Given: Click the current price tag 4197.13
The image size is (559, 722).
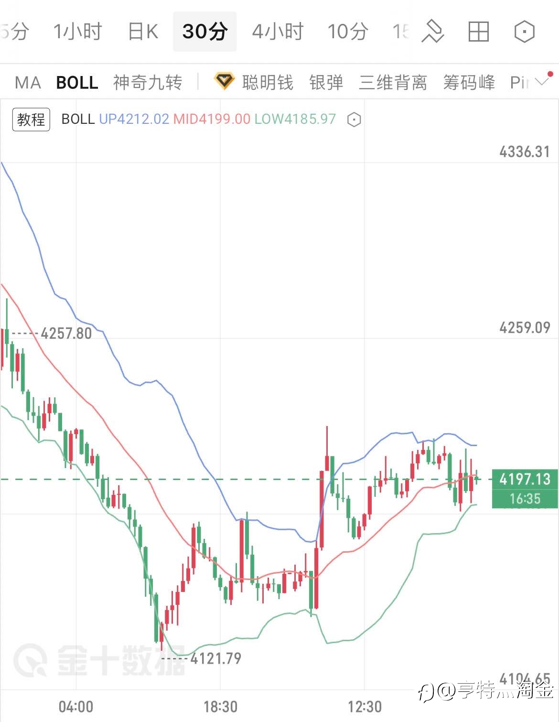Looking at the screenshot, I should (x=525, y=479).
